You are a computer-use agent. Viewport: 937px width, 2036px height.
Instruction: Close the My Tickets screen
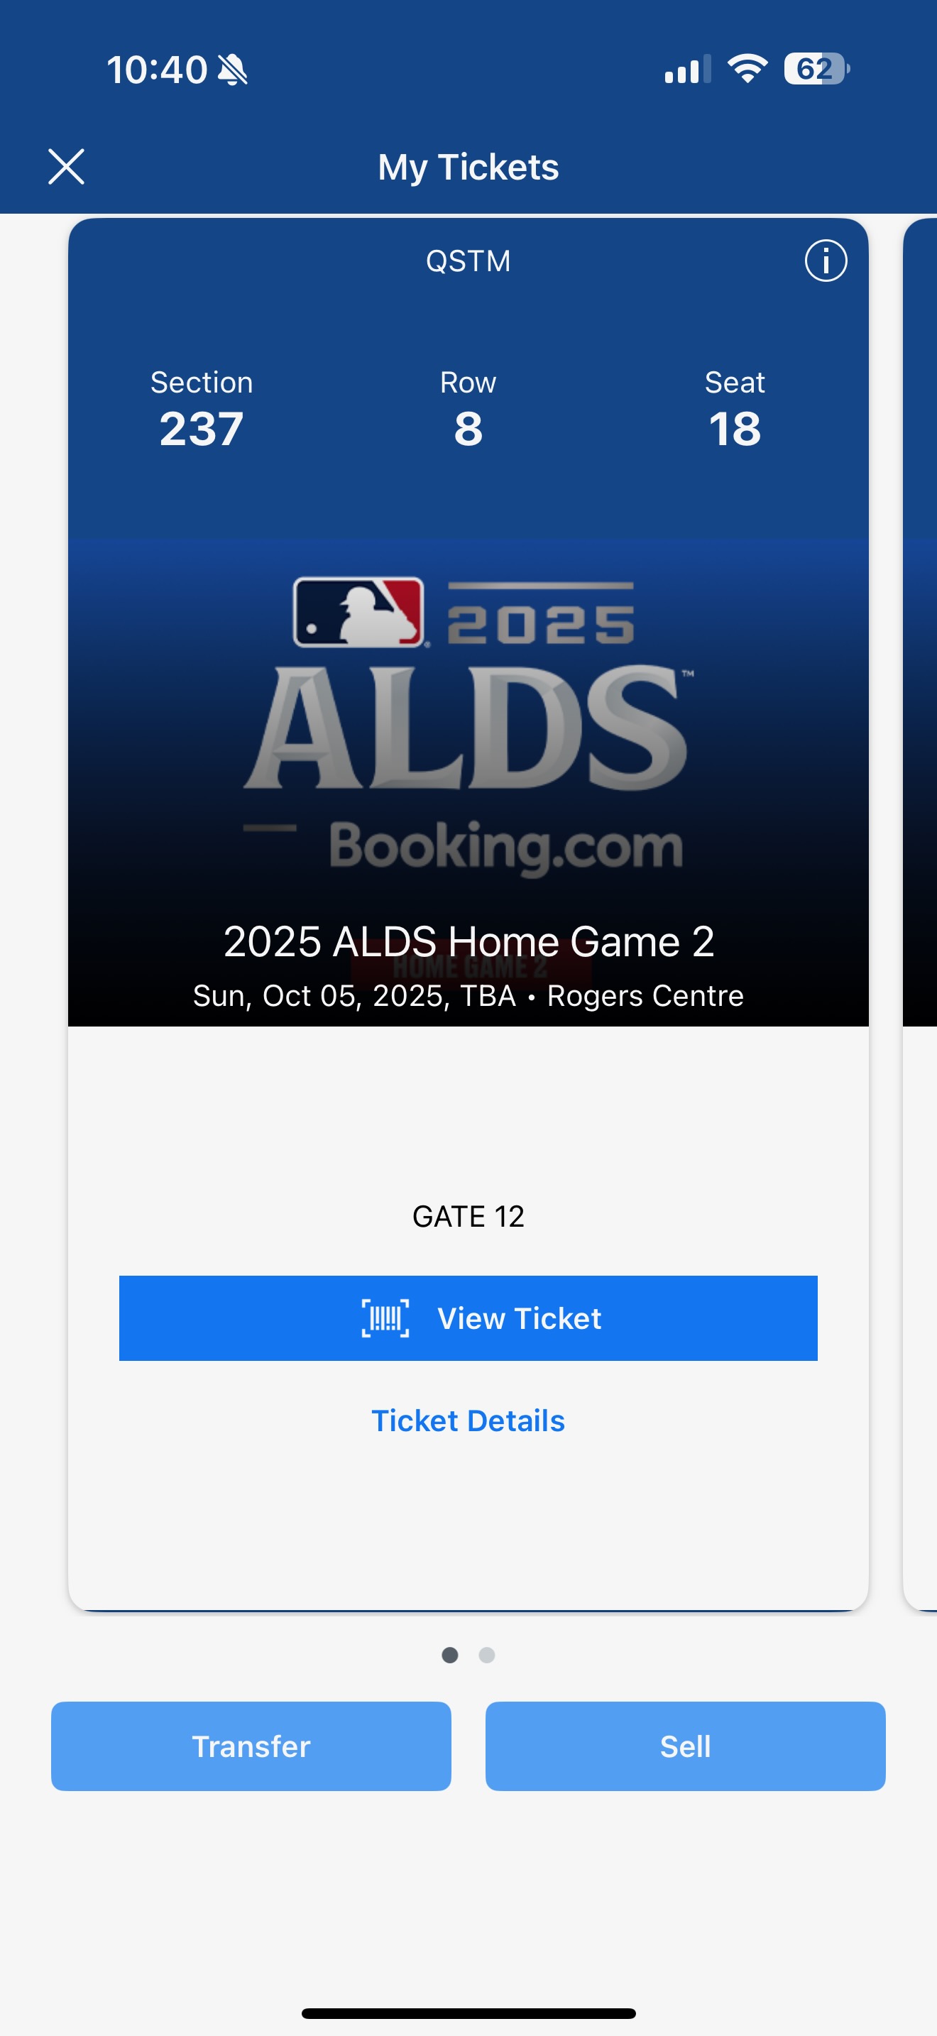66,167
